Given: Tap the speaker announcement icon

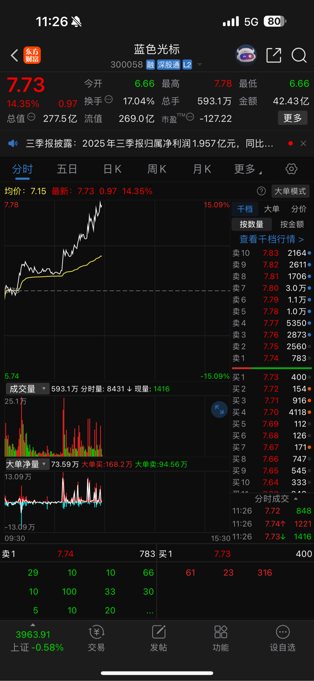Looking at the screenshot, I should point(13,144).
